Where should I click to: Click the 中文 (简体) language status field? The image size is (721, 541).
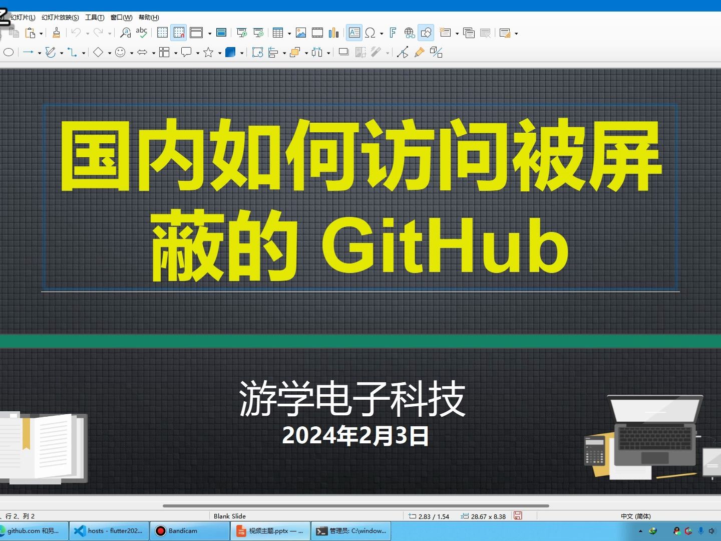point(635,516)
